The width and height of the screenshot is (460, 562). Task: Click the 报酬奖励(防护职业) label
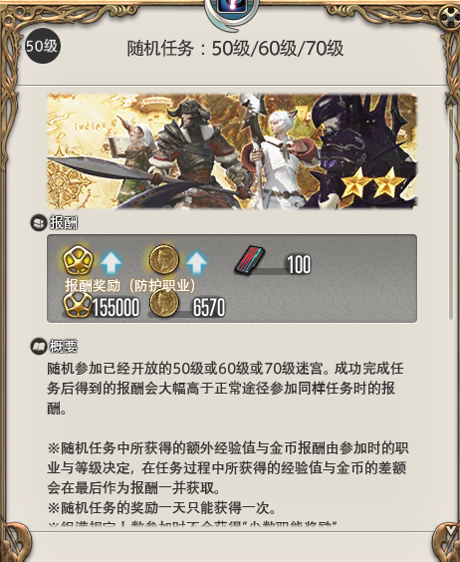130,286
